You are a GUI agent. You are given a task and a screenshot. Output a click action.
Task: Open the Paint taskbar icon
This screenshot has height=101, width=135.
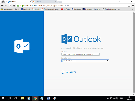55,98
